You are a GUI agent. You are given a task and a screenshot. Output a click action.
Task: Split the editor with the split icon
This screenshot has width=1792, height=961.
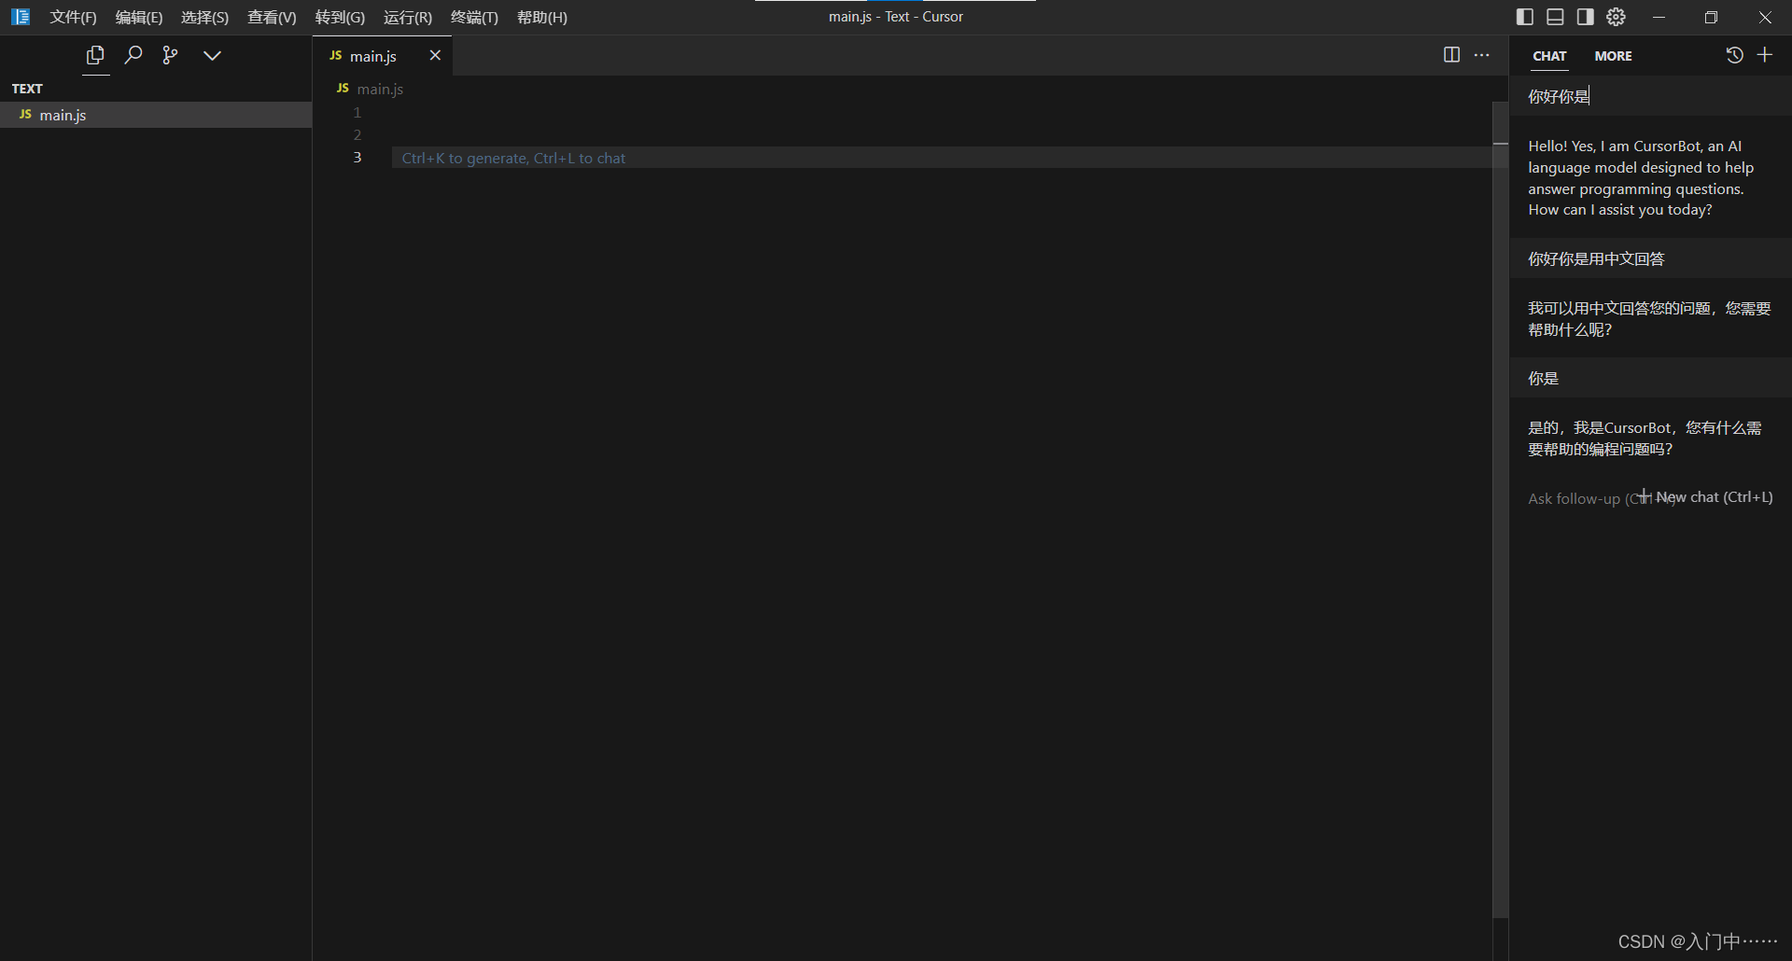coord(1451,55)
